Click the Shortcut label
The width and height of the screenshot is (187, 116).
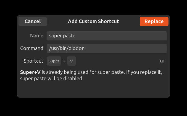33,61
